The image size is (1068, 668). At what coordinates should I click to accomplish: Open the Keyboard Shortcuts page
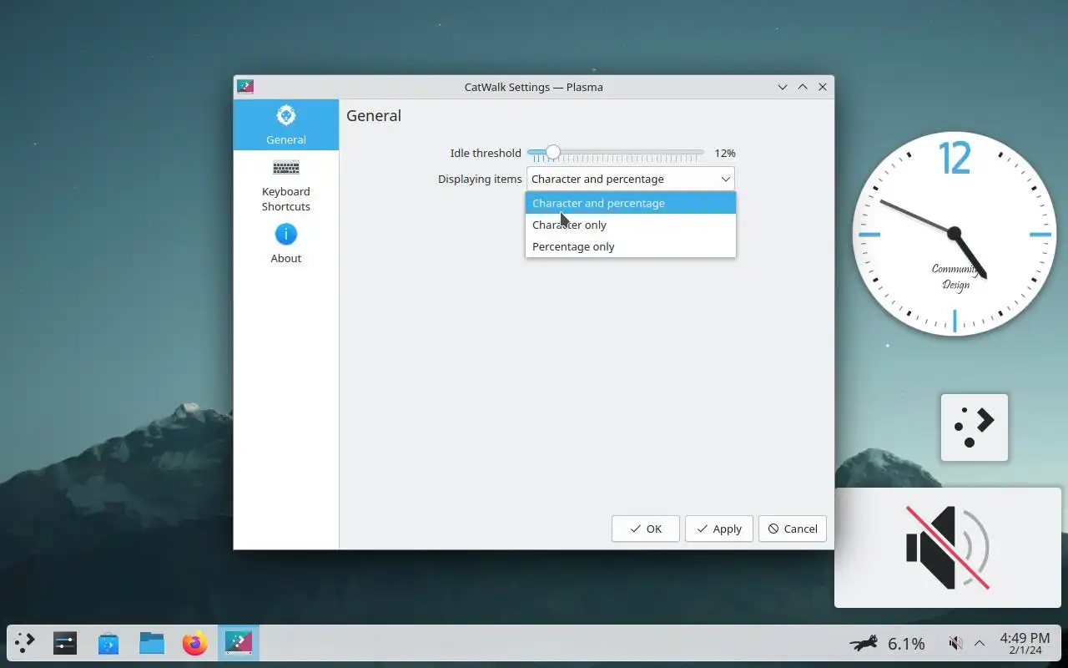pyautogui.click(x=286, y=185)
